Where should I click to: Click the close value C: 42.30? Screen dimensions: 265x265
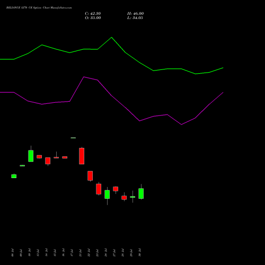point(93,14)
